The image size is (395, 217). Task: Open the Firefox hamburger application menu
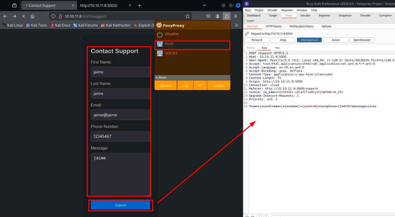[236, 16]
